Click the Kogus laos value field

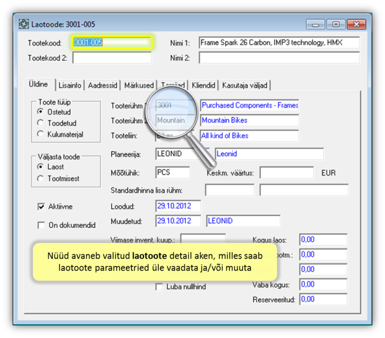tap(323, 240)
